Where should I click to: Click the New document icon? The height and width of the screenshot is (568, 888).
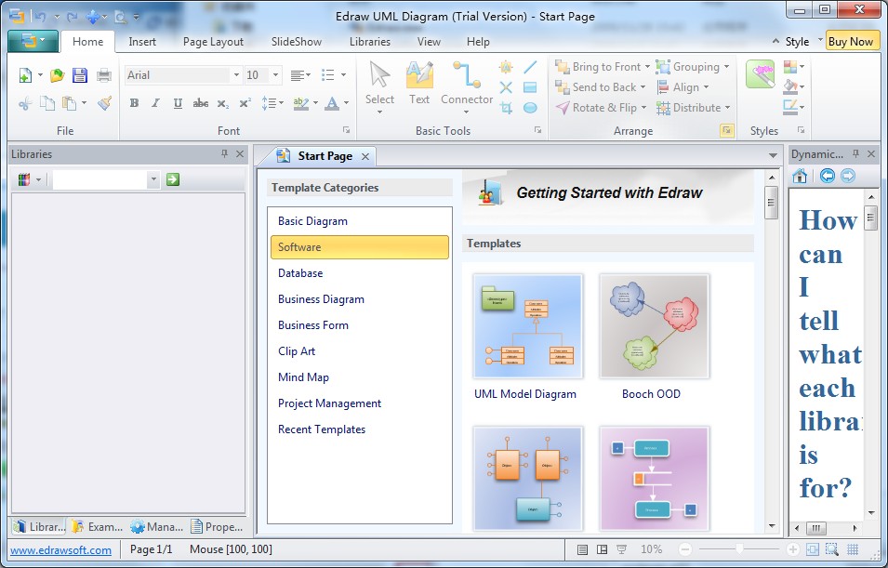tap(25, 75)
